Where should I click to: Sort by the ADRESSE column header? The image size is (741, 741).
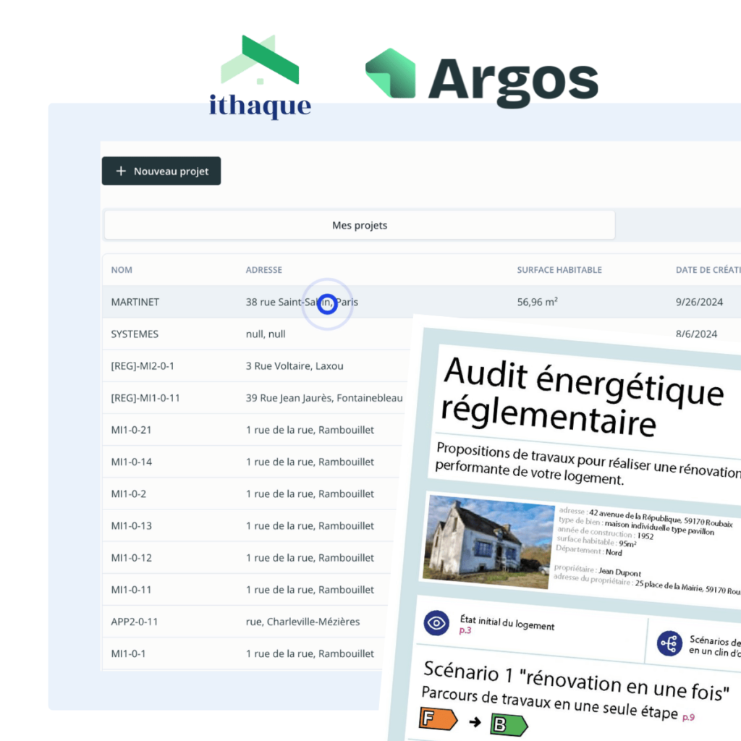coord(263,270)
